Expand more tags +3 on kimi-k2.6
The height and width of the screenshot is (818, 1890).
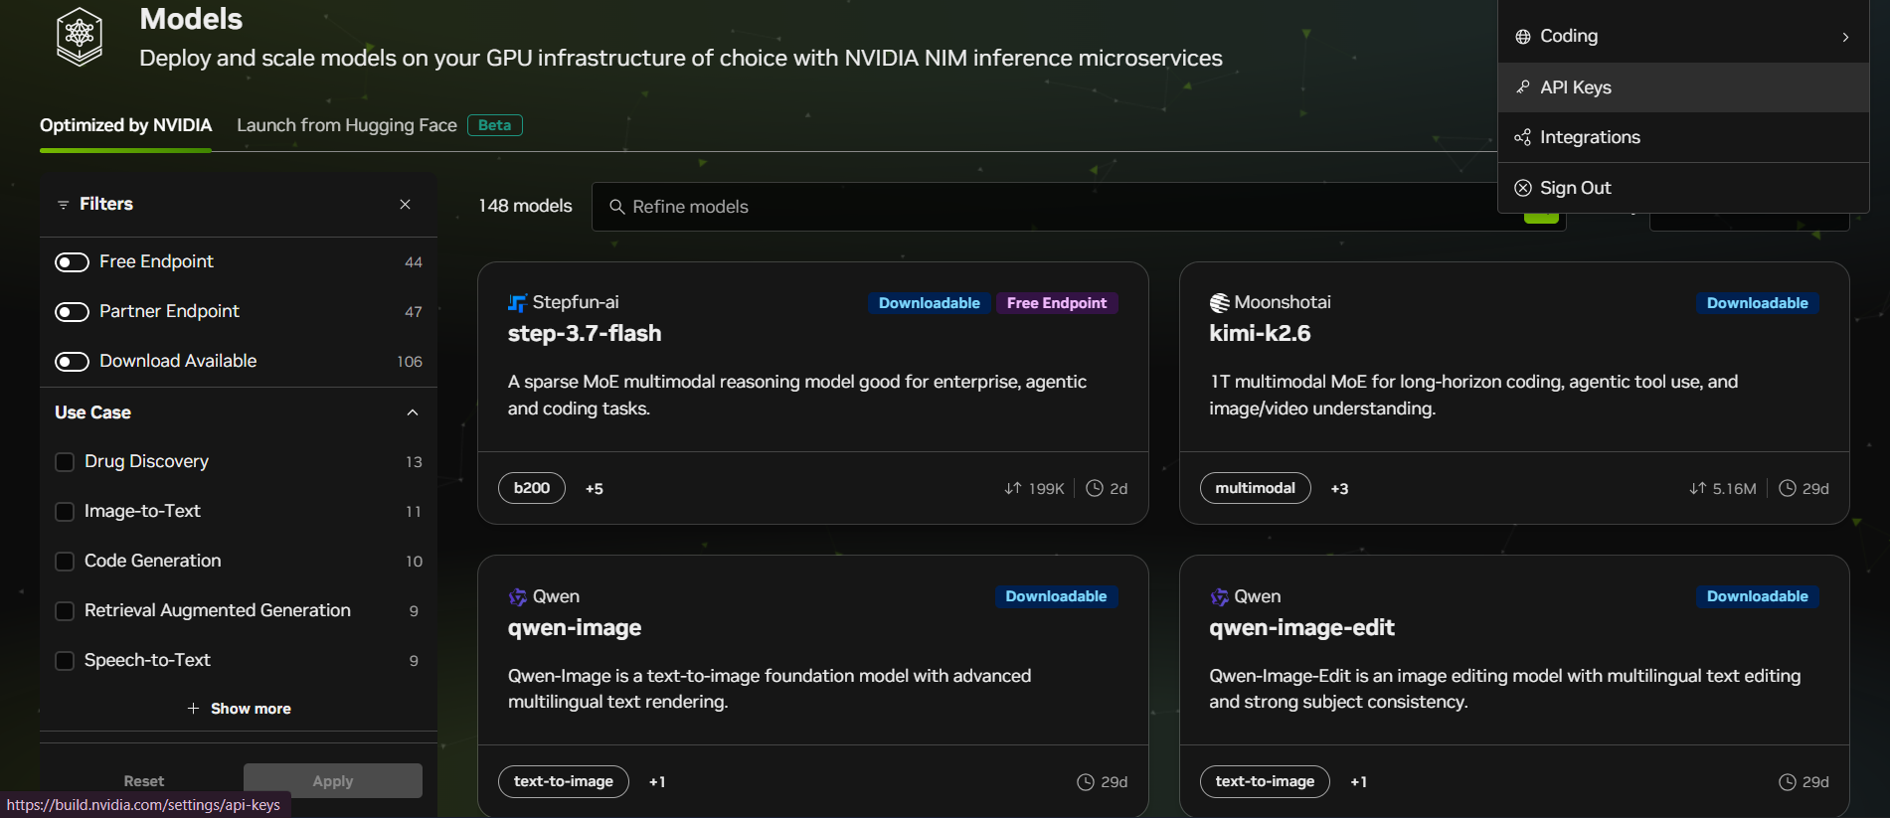(1339, 488)
